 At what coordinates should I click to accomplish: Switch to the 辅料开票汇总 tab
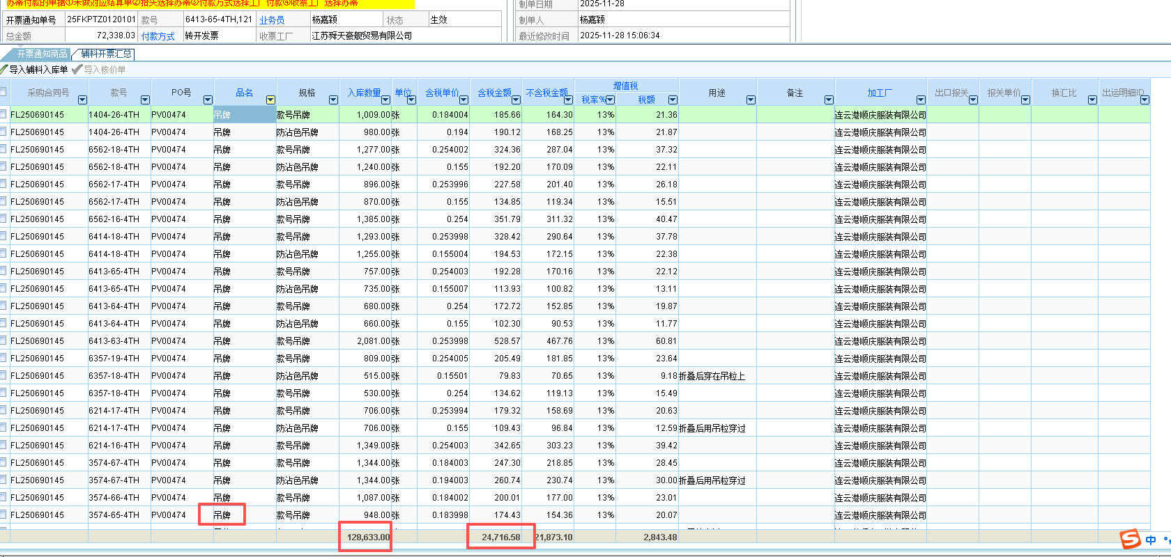coord(106,54)
